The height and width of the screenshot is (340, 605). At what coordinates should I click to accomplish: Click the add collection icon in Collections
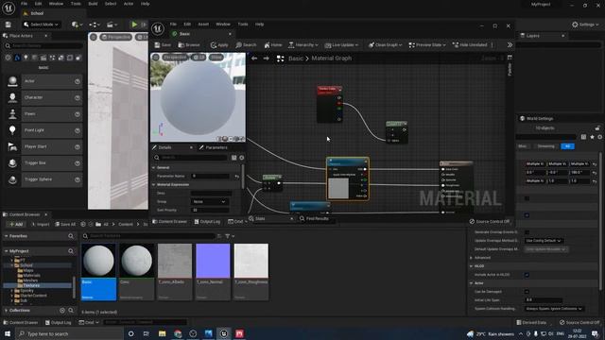[x=62, y=311]
